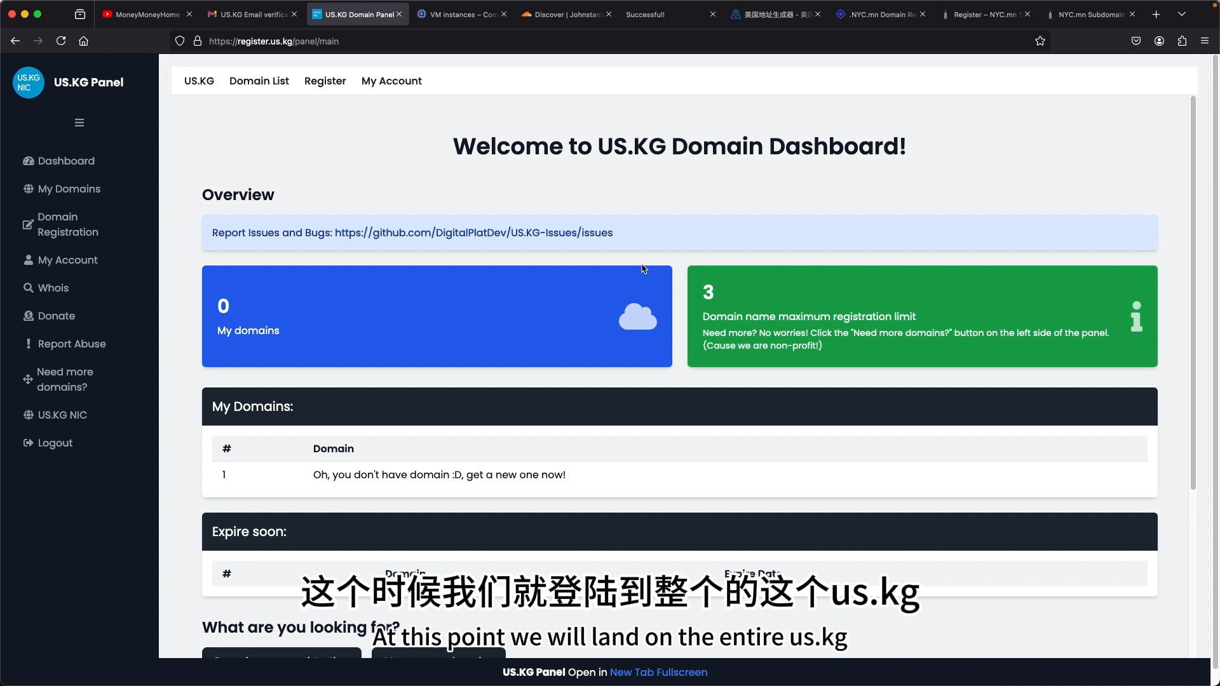The width and height of the screenshot is (1220, 686).
Task: Open Register in top nav
Action: [x=325, y=81]
